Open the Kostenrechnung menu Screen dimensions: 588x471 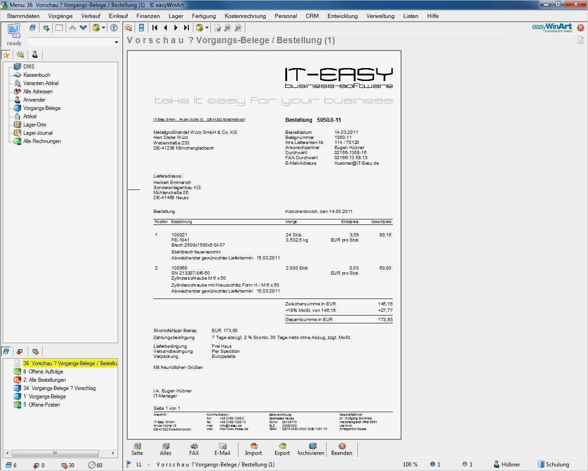point(245,16)
